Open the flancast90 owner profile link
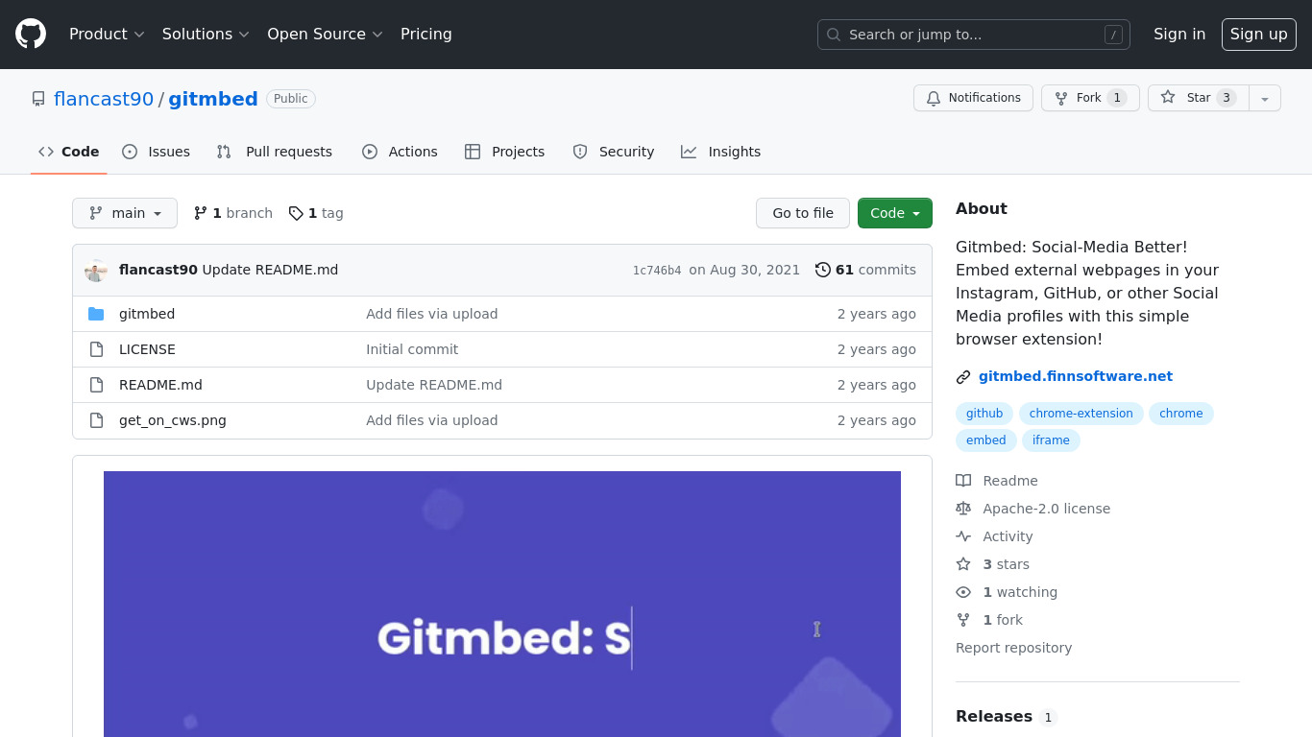1312x737 pixels. [x=104, y=99]
